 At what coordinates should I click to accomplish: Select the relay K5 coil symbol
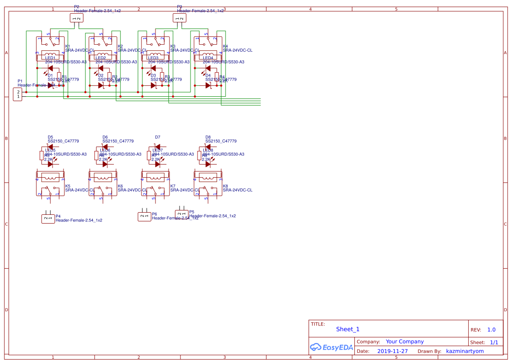[50, 177]
